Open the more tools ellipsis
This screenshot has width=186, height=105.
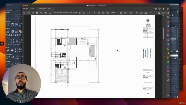click(x=151, y=13)
